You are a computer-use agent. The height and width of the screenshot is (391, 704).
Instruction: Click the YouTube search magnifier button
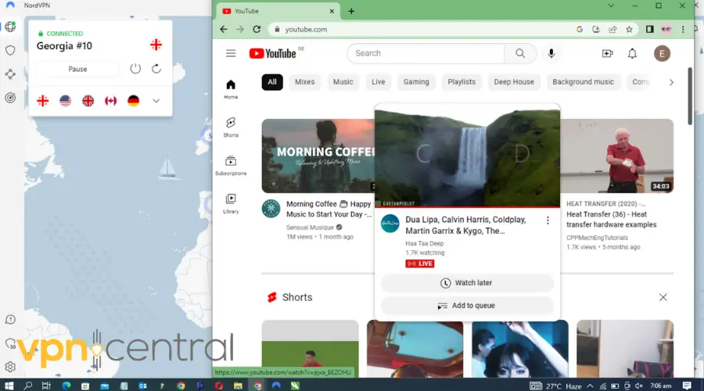point(520,53)
